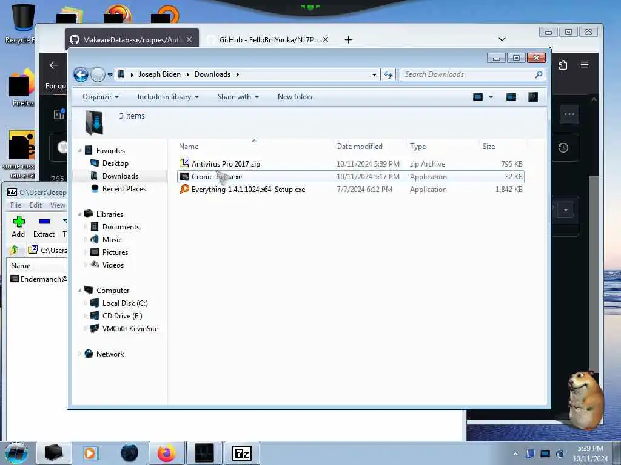The height and width of the screenshot is (465, 621).
Task: Open Network in the navigation pane
Action: point(110,354)
